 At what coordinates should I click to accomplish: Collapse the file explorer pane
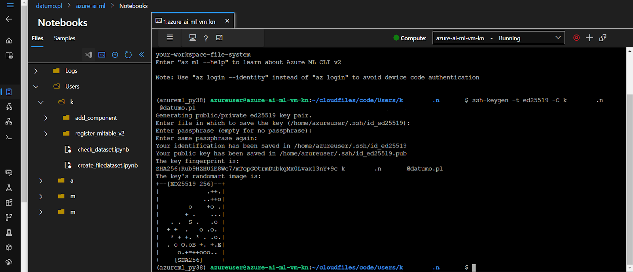tap(142, 55)
